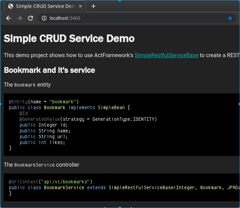Click the inline BookmarkService text above controller code

tap(34, 165)
